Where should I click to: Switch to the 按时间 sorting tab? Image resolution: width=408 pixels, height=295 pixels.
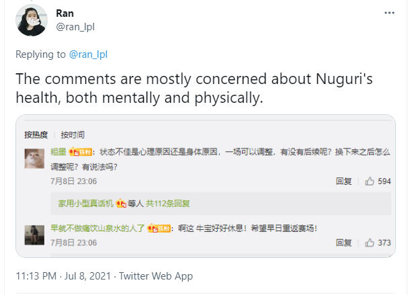pos(73,134)
